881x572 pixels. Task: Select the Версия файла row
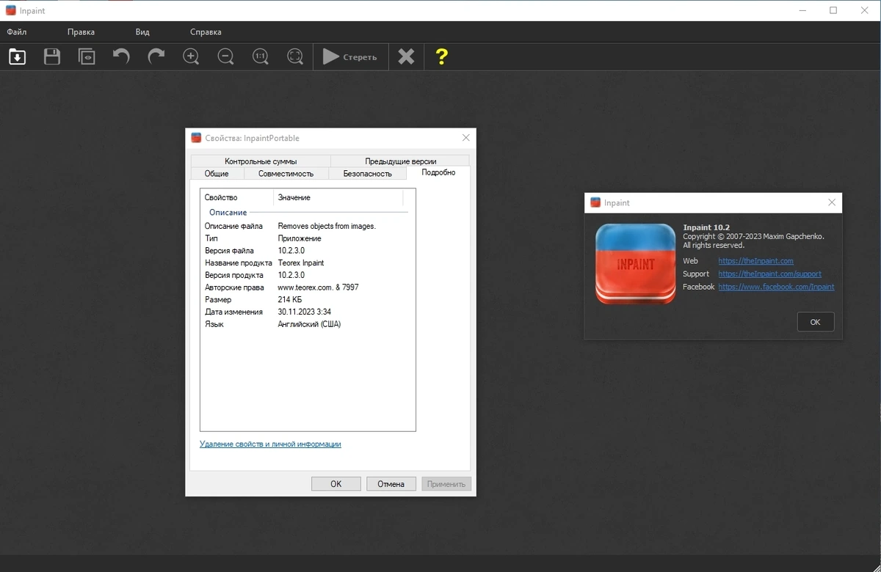click(x=307, y=251)
